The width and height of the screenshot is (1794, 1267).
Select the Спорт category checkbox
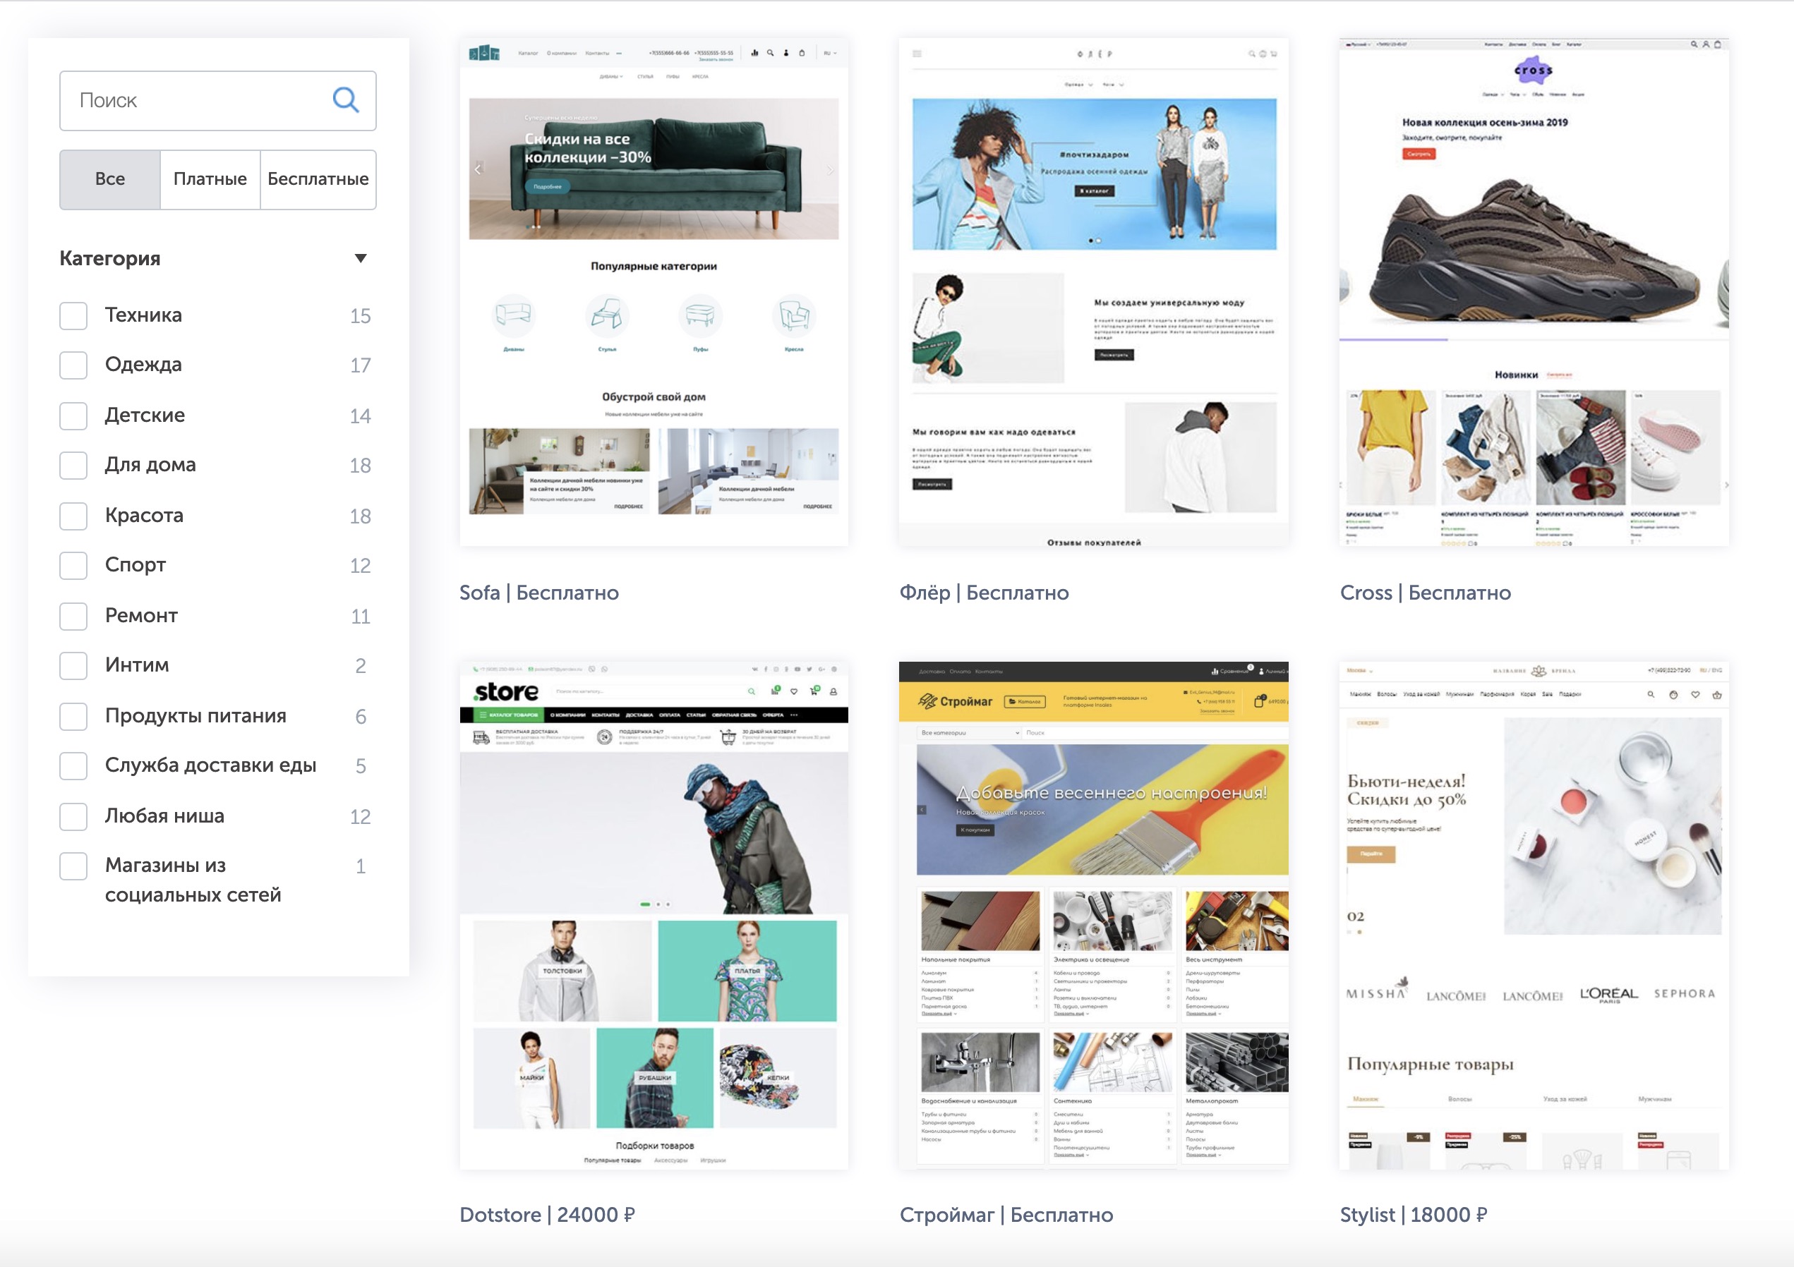(73, 566)
